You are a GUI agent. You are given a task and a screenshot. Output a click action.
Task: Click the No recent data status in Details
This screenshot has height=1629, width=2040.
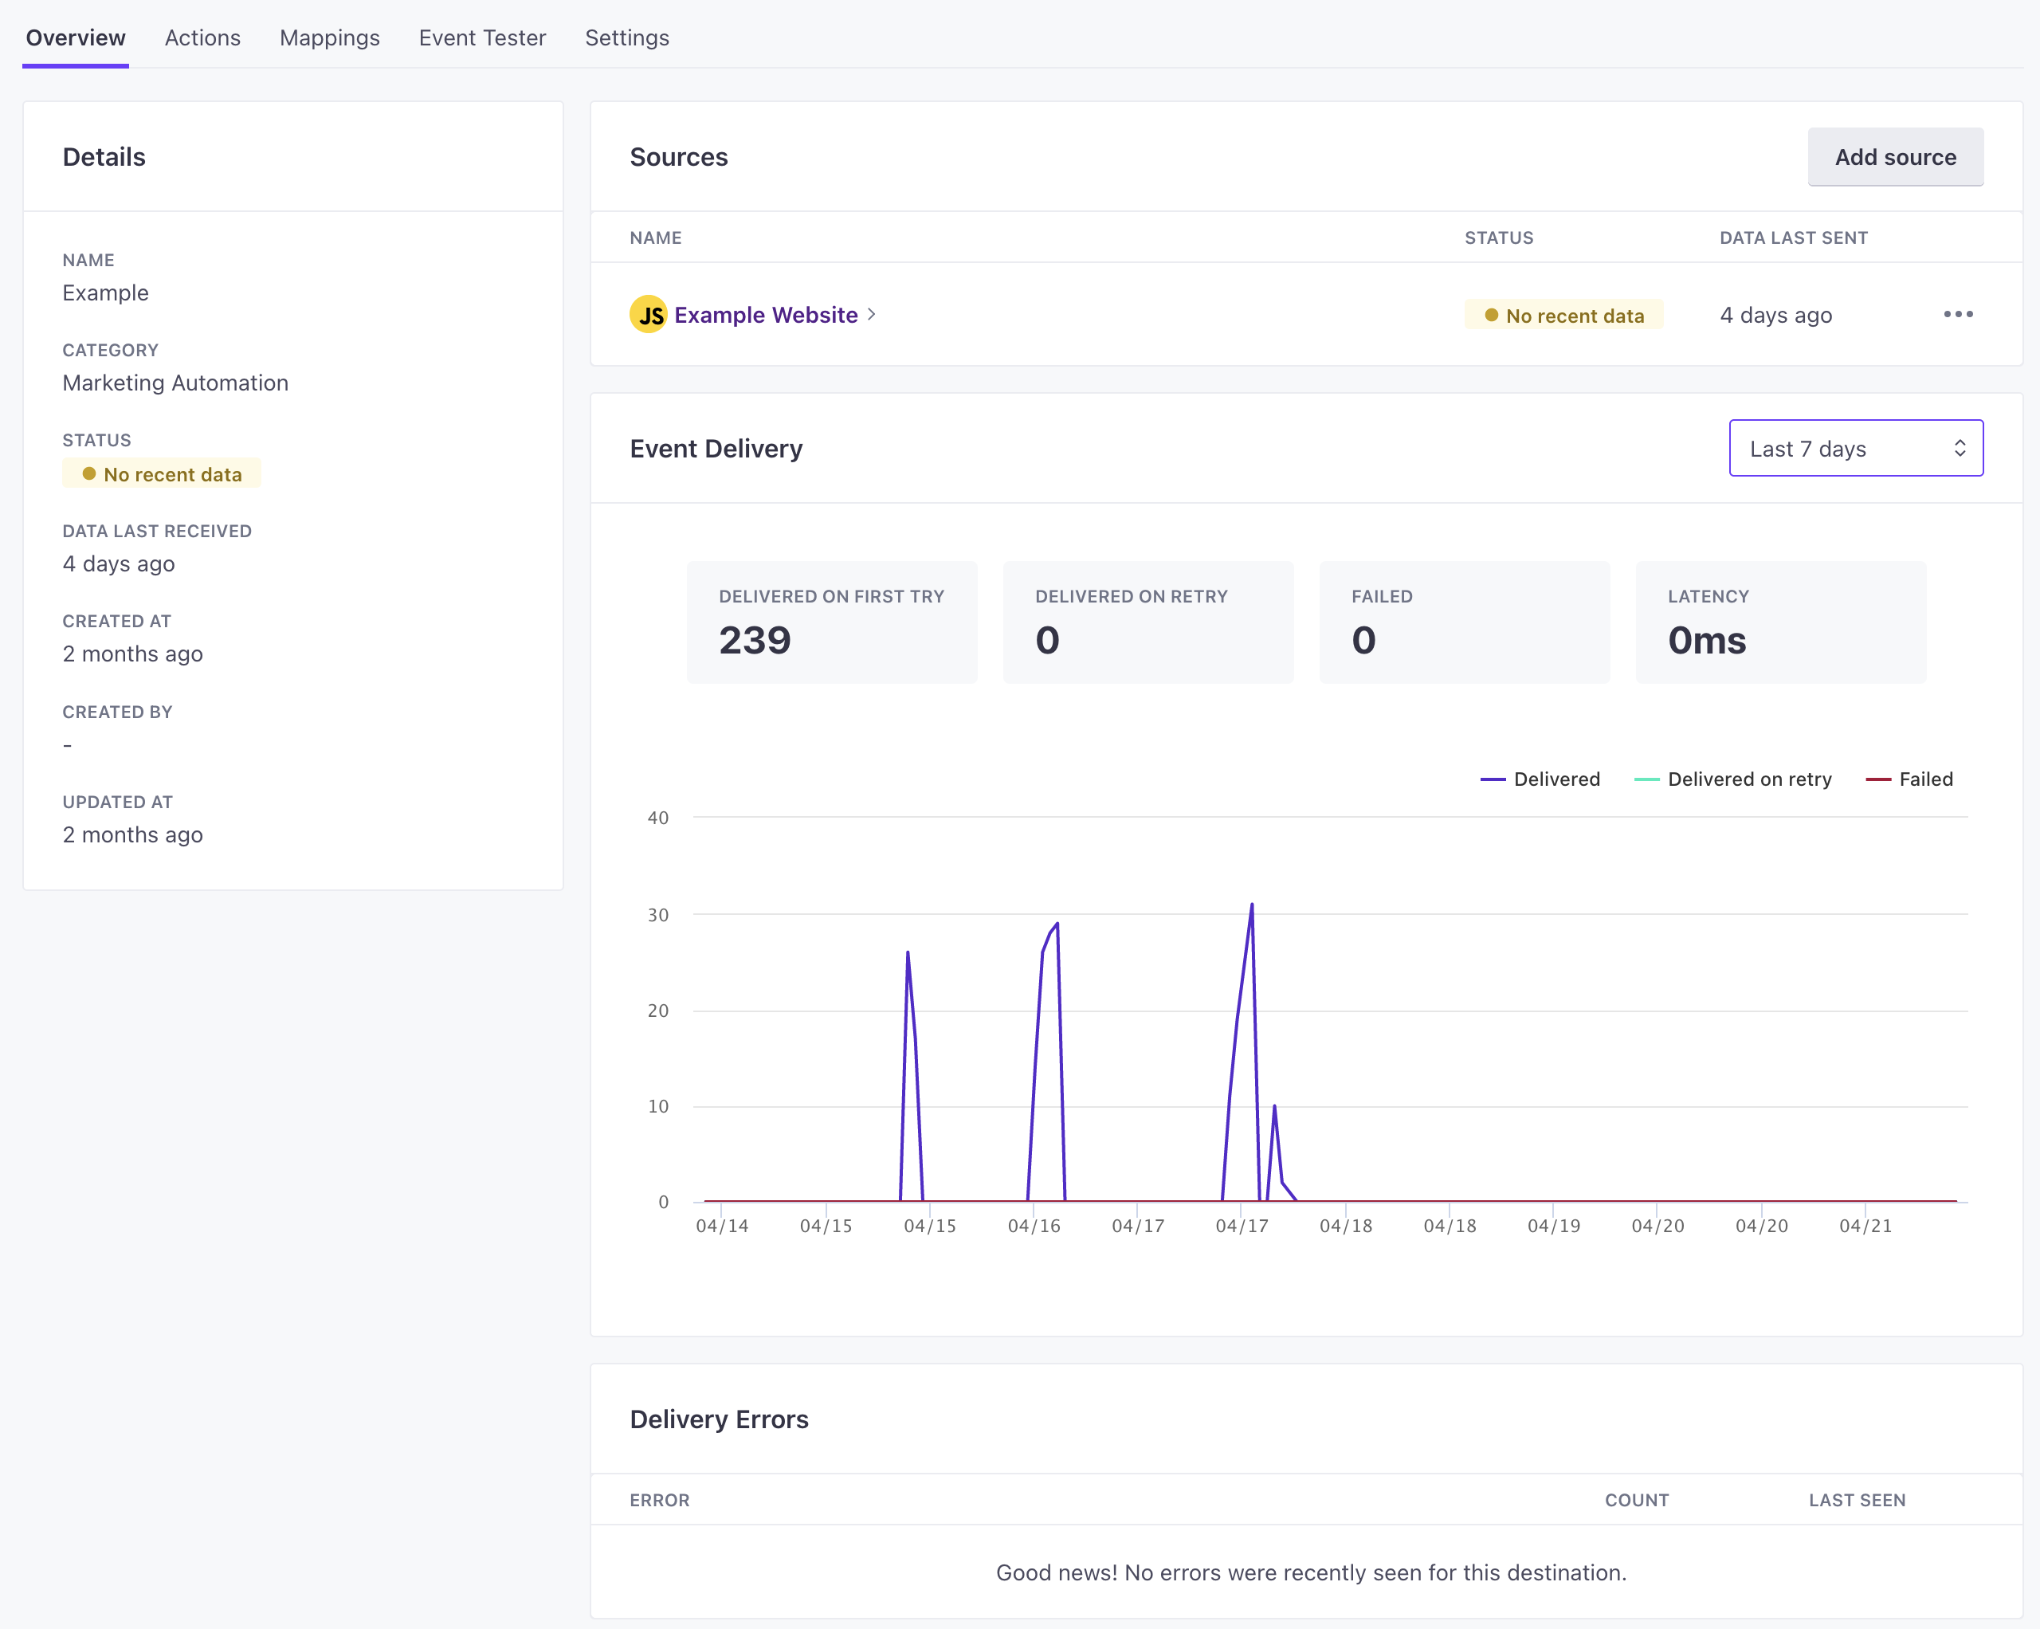162,473
